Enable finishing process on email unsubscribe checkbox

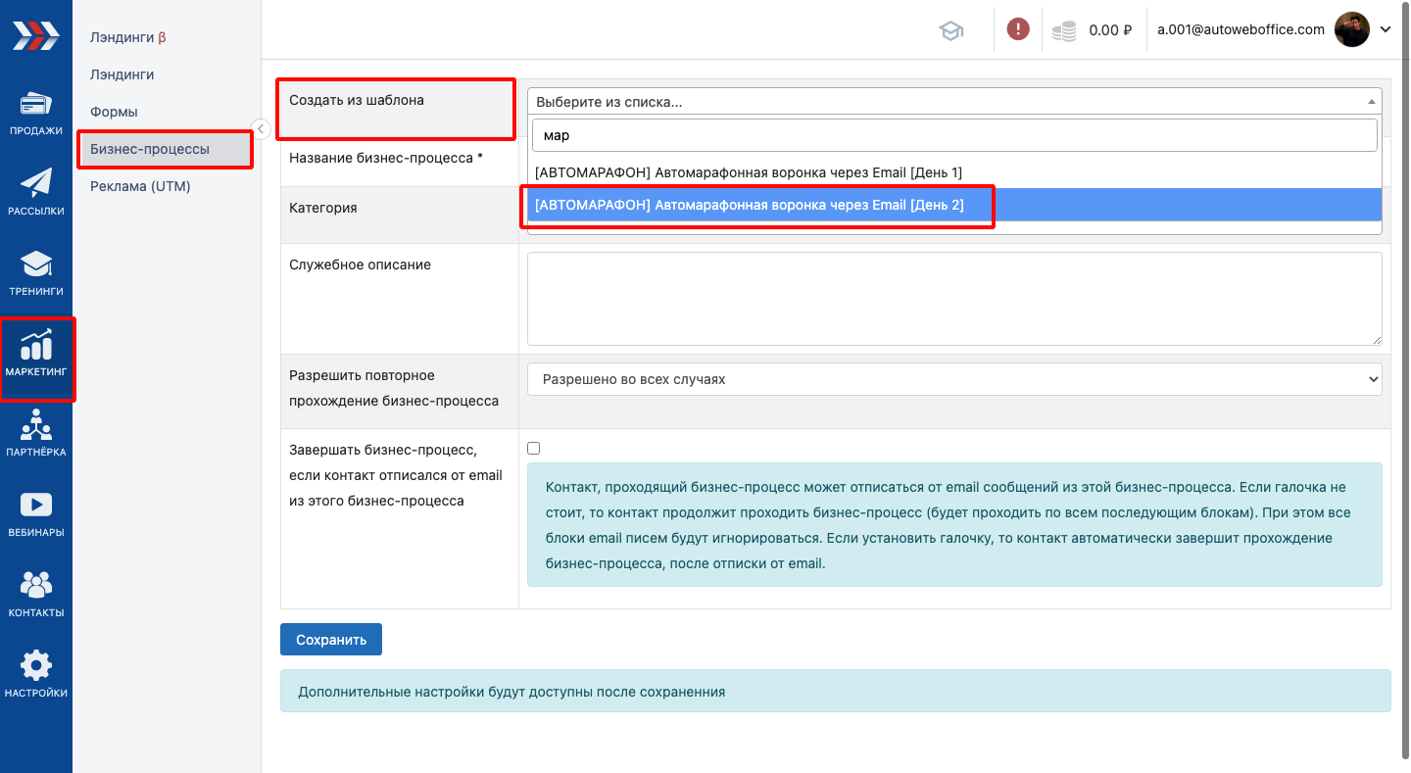pos(534,449)
